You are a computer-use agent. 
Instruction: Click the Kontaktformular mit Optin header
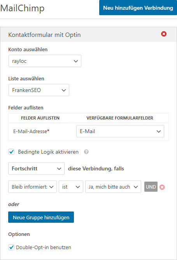point(44,35)
